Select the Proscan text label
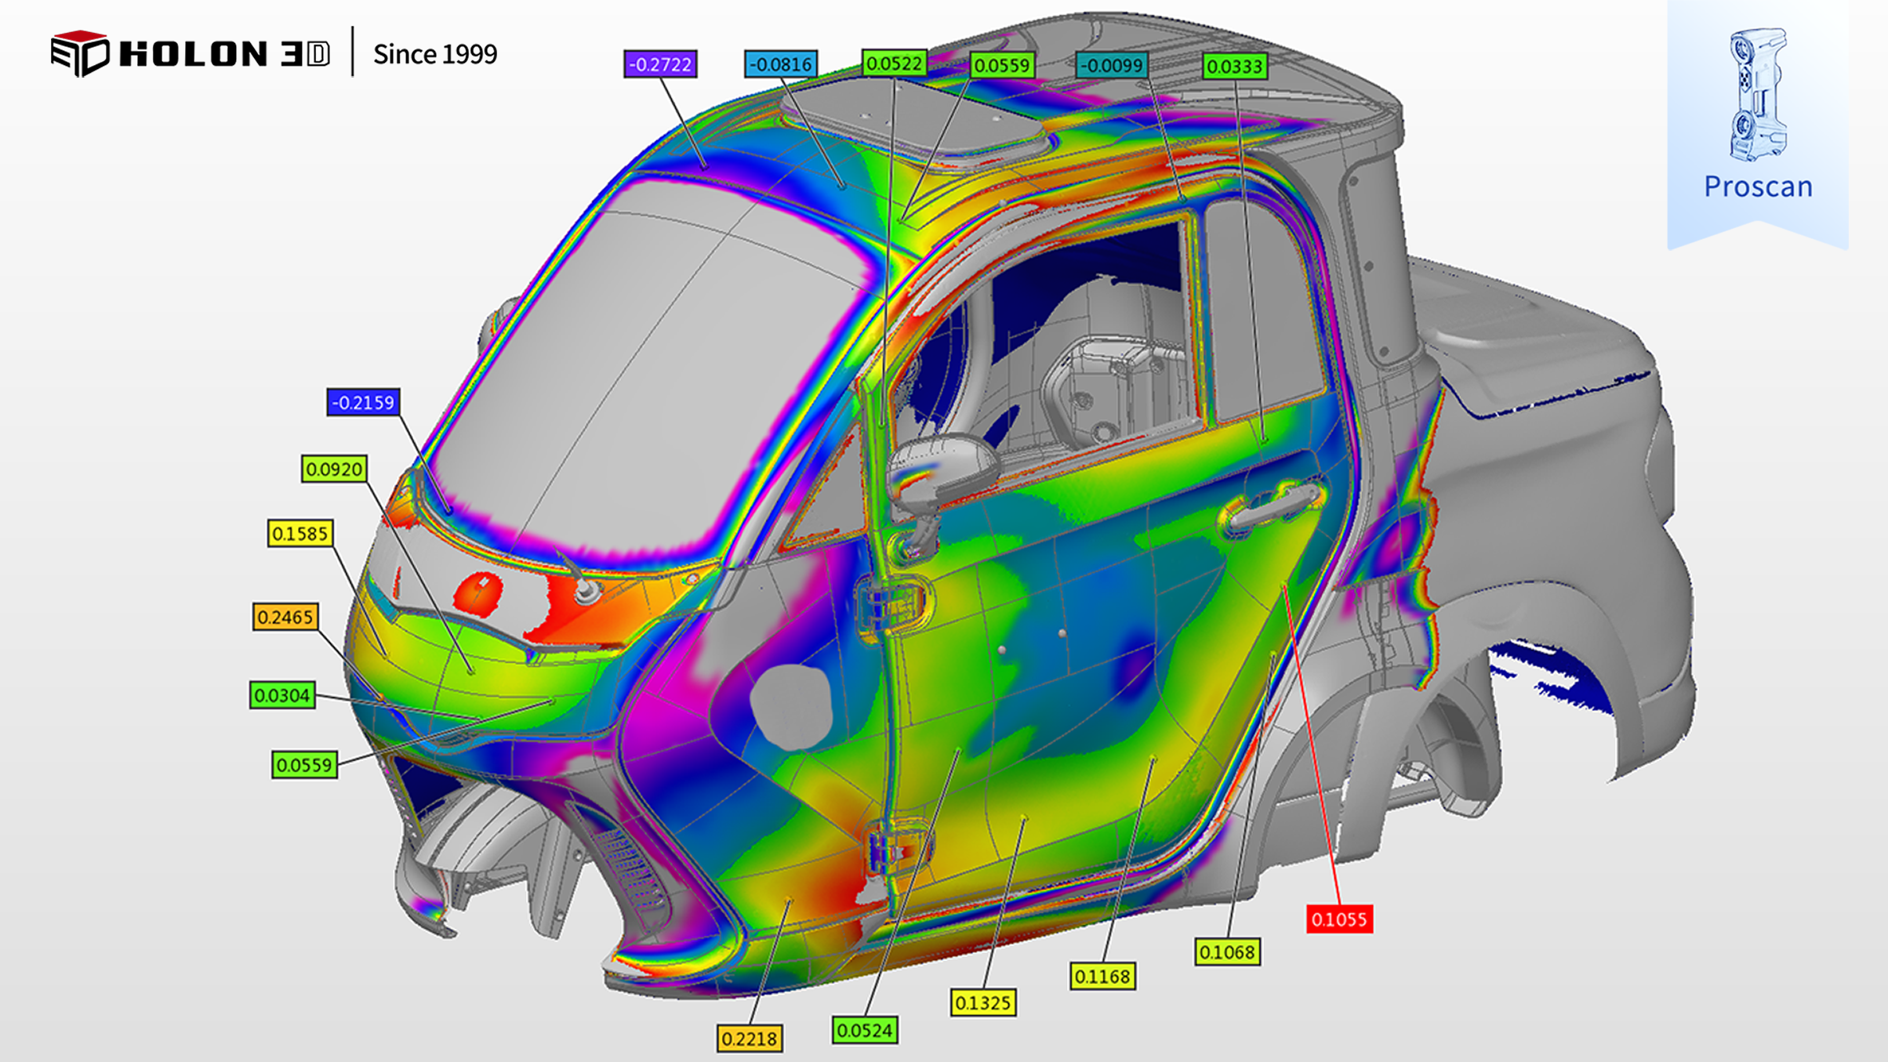This screenshot has height=1062, width=1888. coord(1758,187)
